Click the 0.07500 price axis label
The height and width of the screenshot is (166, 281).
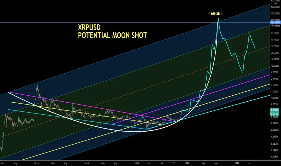point(275,136)
